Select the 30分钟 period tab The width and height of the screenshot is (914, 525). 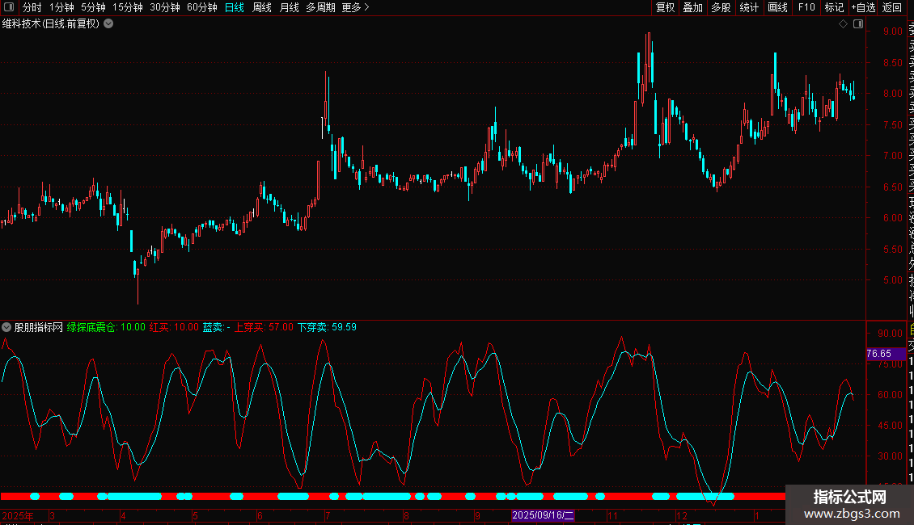(165, 7)
